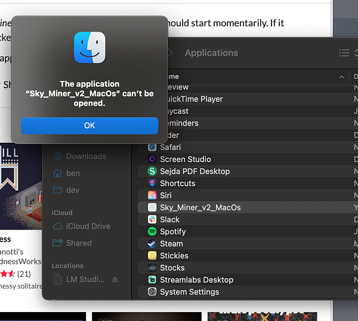Click the Steam app icon
Viewport: 358px width, 321px height.
152,244
